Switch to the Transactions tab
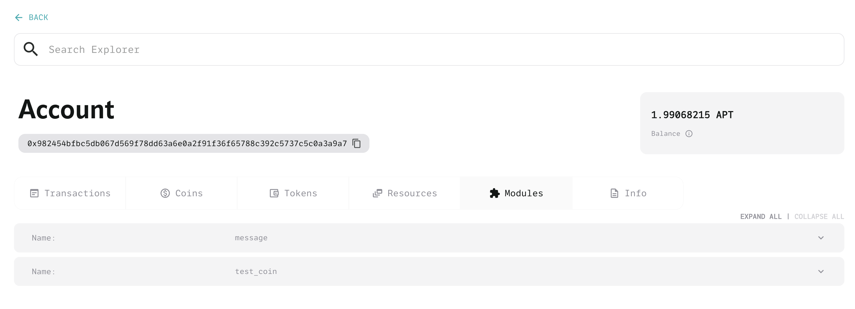 [x=70, y=193]
